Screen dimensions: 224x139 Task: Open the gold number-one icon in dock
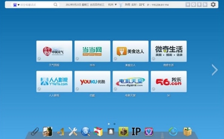click(x=61, y=132)
